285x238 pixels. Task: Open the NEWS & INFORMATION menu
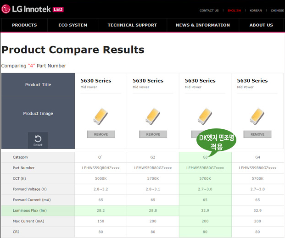click(x=203, y=25)
